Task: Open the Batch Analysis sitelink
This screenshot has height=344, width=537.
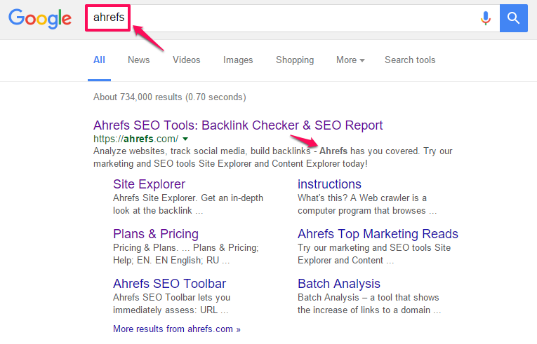Action: pos(339,284)
